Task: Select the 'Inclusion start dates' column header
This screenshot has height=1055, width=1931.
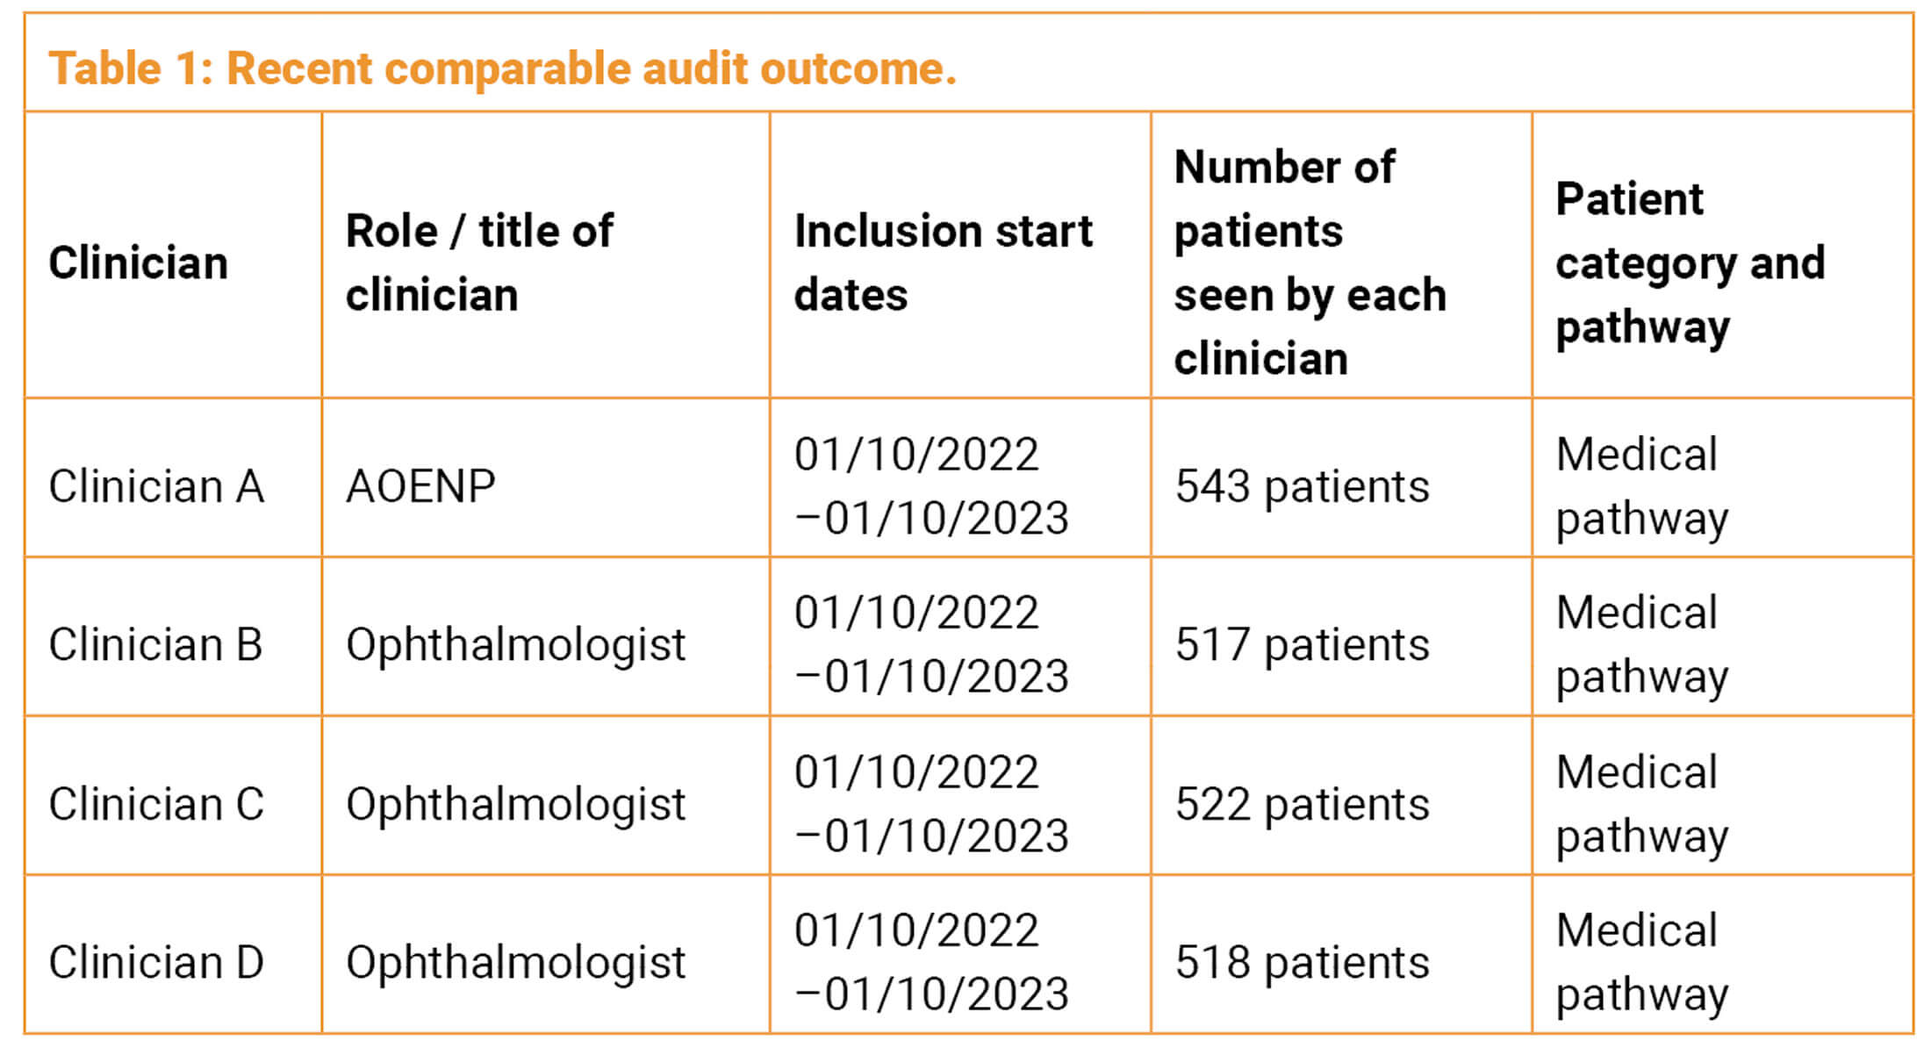Action: pyautogui.click(x=943, y=262)
